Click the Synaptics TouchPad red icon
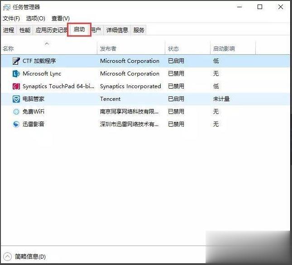The width and height of the screenshot is (292, 265). point(16,86)
